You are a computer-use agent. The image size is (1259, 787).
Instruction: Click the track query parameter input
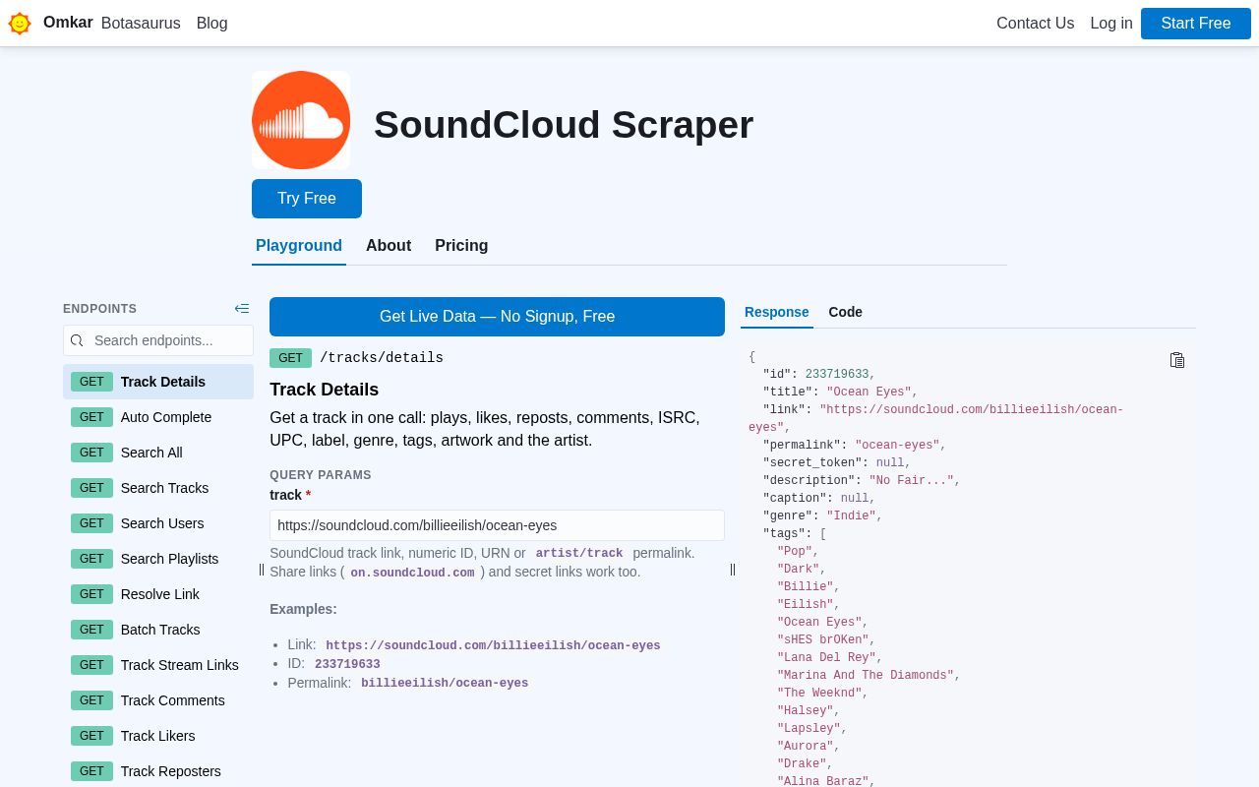pyautogui.click(x=497, y=525)
